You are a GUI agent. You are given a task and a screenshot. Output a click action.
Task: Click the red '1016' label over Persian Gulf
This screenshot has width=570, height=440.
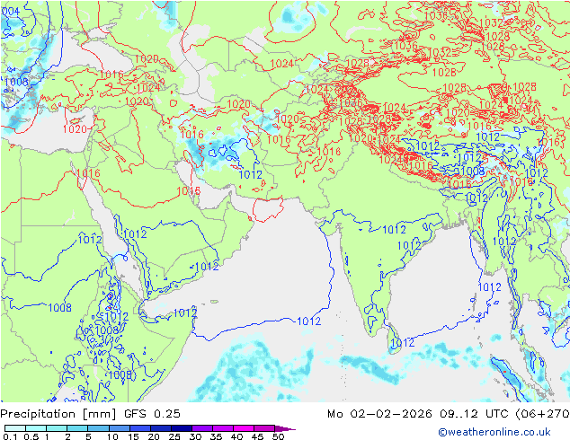coord(188,190)
